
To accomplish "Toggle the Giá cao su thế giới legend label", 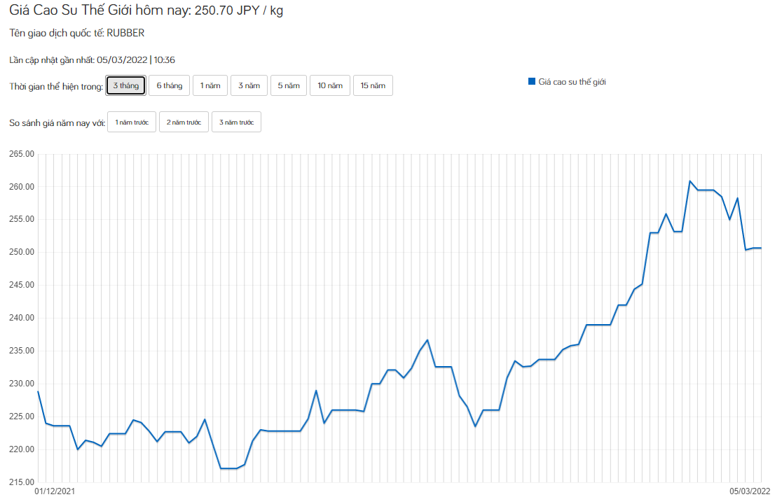I will [x=572, y=82].
